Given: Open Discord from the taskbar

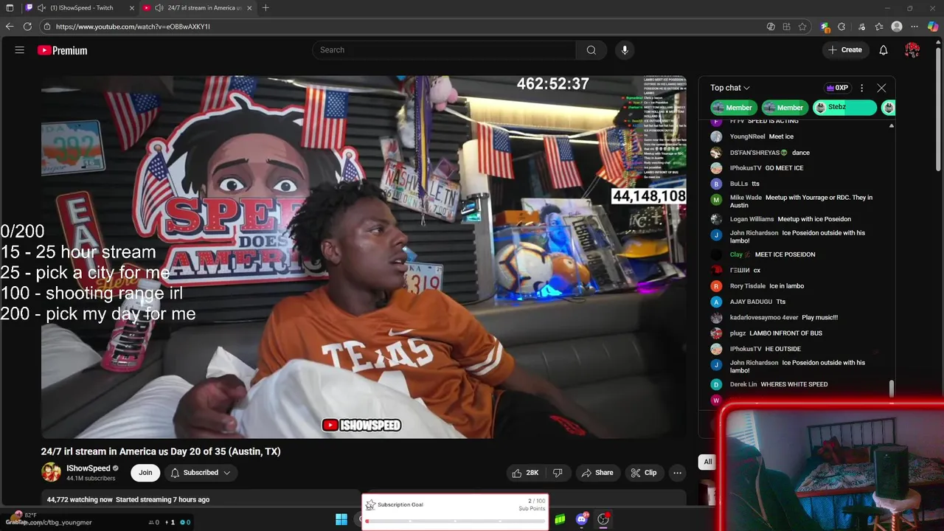Looking at the screenshot, I should pos(582,520).
